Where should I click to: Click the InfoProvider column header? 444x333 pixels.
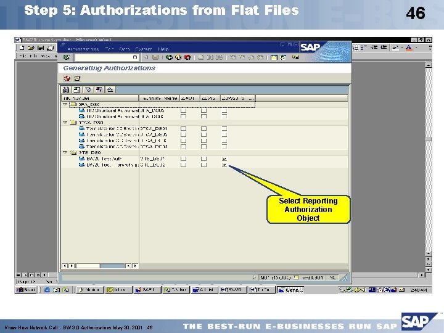[100, 98]
